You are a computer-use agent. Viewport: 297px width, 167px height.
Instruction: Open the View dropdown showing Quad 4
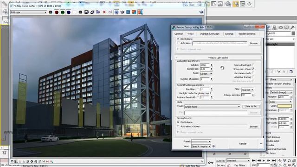(x=201, y=147)
